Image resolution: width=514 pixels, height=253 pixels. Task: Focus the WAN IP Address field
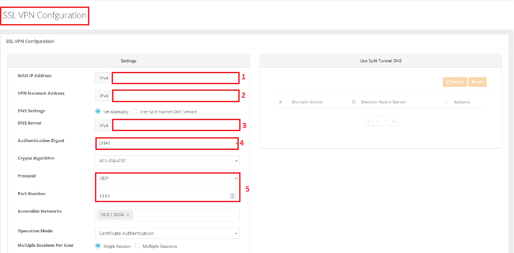(x=175, y=78)
